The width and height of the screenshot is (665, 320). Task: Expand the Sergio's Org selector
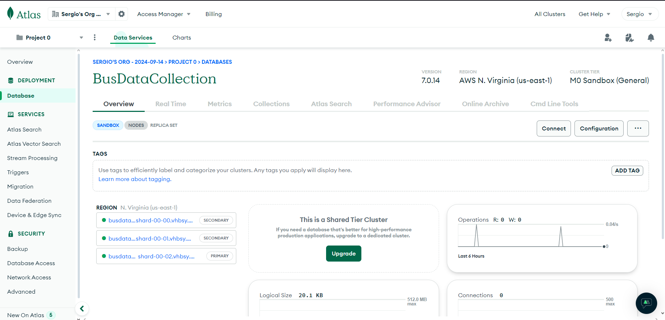click(81, 14)
